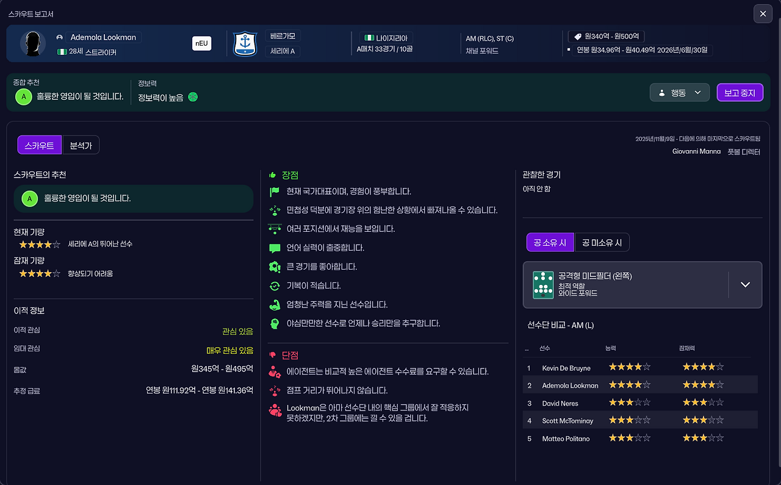Viewport: 781px width, 485px height.
Task: Click the flag icon for national team experience
Action: [275, 192]
